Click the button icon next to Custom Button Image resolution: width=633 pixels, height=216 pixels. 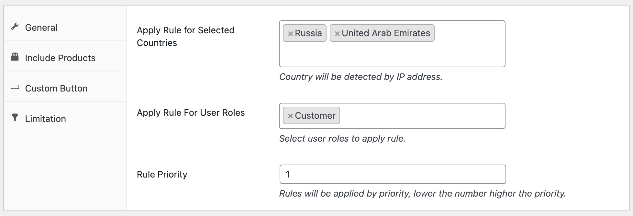coord(15,87)
